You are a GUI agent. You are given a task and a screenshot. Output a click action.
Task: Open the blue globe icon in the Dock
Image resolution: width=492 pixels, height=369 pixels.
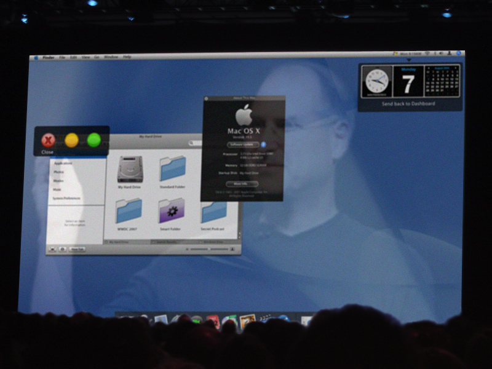(x=284, y=318)
